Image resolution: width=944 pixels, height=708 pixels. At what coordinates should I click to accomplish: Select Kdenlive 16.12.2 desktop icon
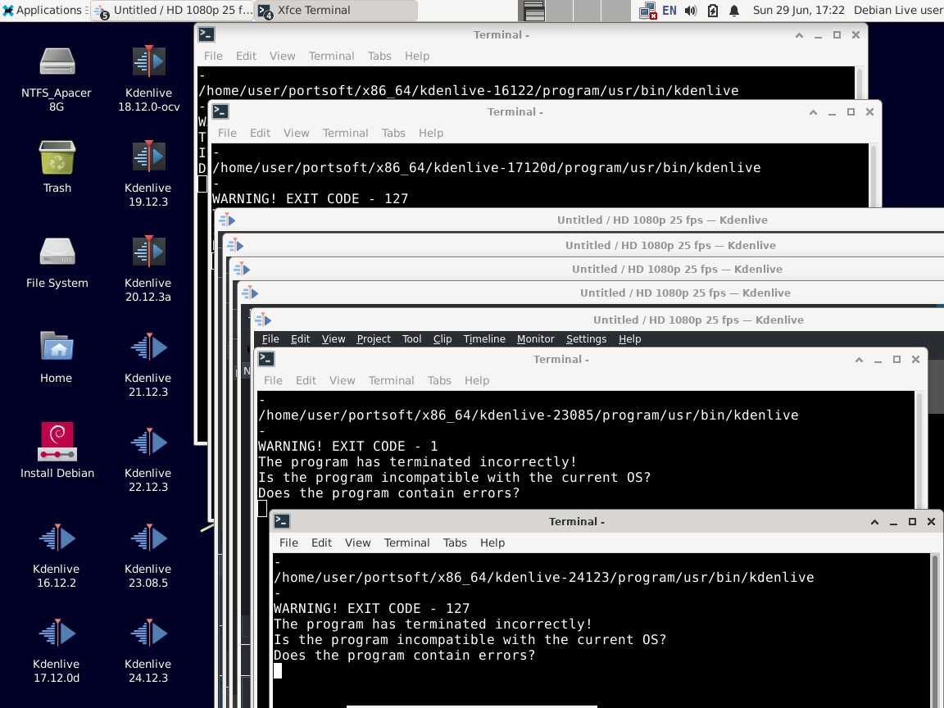coord(57,555)
